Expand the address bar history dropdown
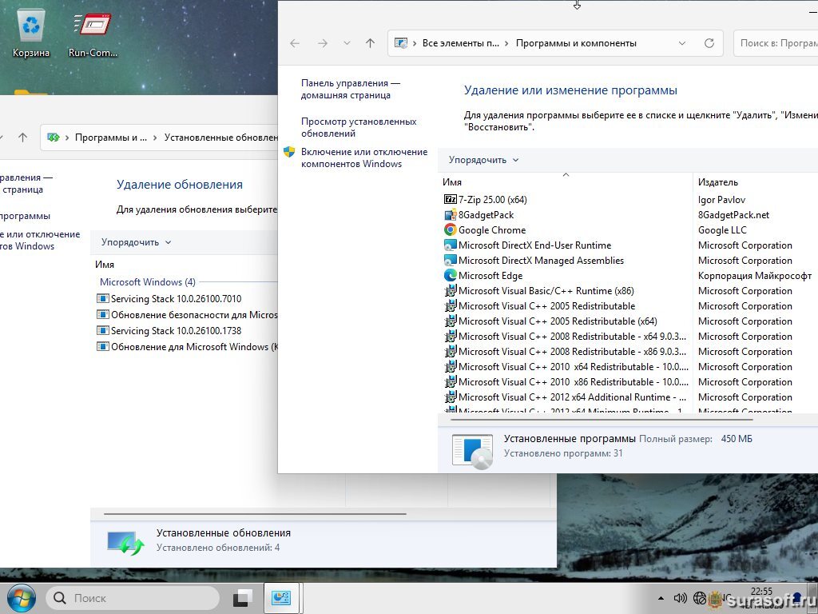 click(681, 43)
